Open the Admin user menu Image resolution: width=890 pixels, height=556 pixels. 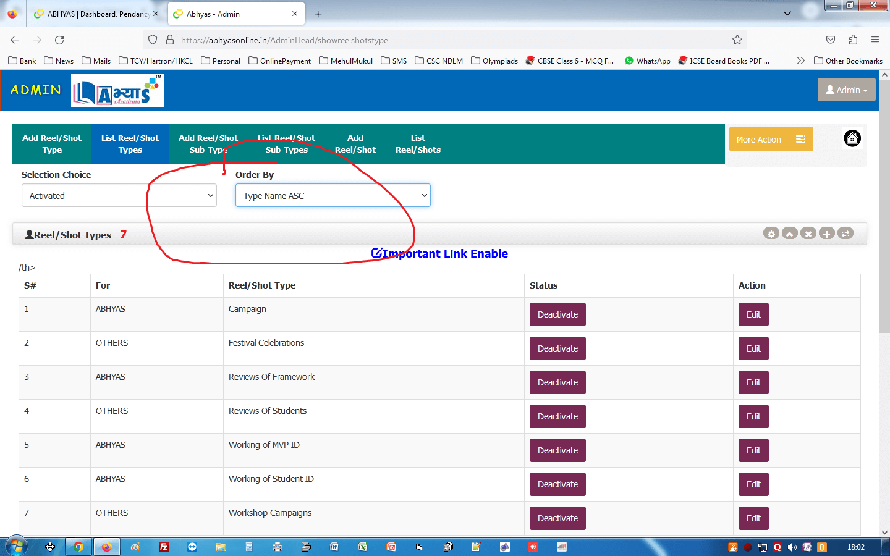(846, 90)
